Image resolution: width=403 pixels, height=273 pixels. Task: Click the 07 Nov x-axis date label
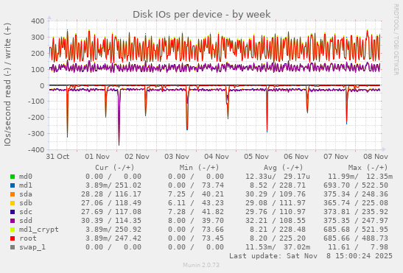(336, 157)
